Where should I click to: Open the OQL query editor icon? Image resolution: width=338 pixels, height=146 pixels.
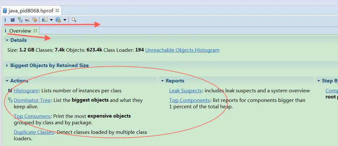(x=27, y=20)
